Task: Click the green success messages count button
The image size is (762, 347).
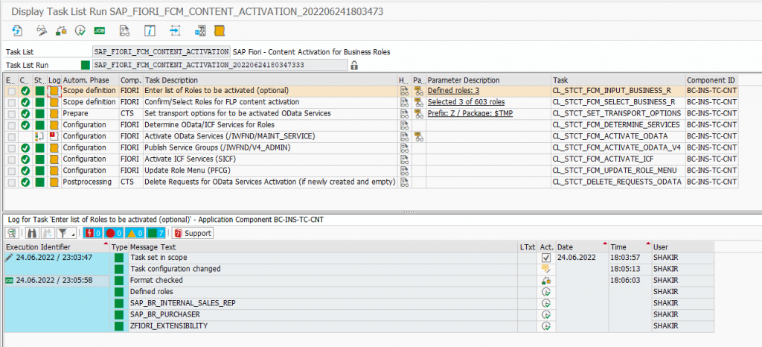Action: (156, 233)
